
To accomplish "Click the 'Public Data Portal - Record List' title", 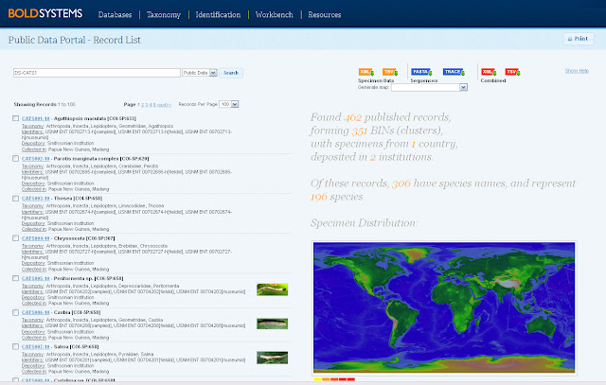I will tap(75, 40).
